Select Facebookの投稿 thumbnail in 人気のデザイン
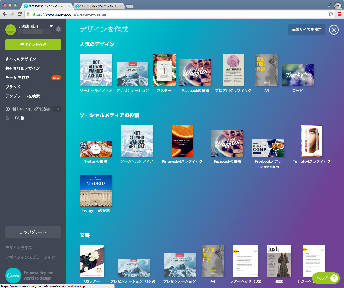 [195, 73]
